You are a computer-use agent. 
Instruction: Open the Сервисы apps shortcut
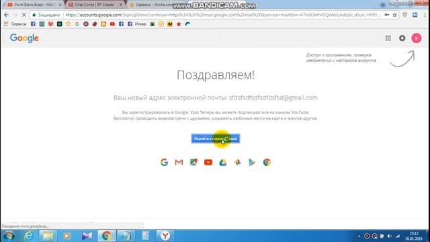pyautogui.click(x=15, y=24)
